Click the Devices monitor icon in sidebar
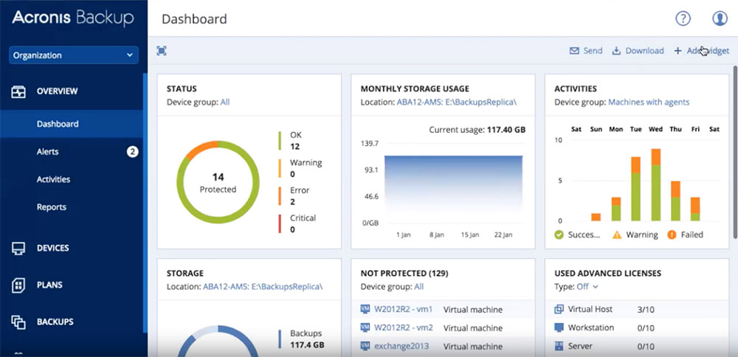738x357 pixels. click(x=18, y=249)
